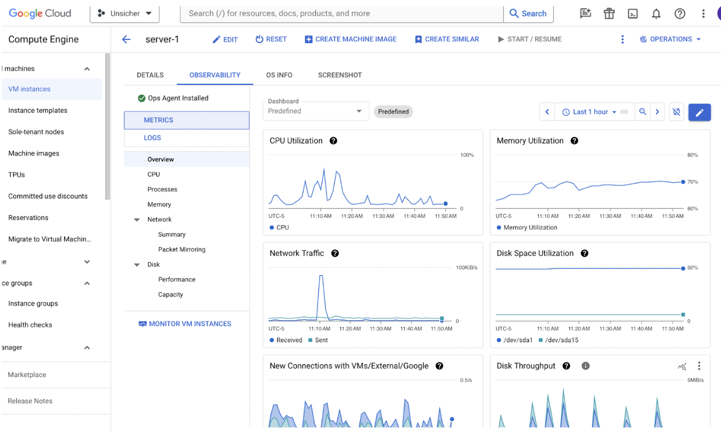Open New Connections chart help icon

coord(439,366)
